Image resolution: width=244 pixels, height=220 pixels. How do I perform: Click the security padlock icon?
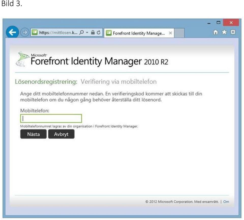[x=93, y=32]
